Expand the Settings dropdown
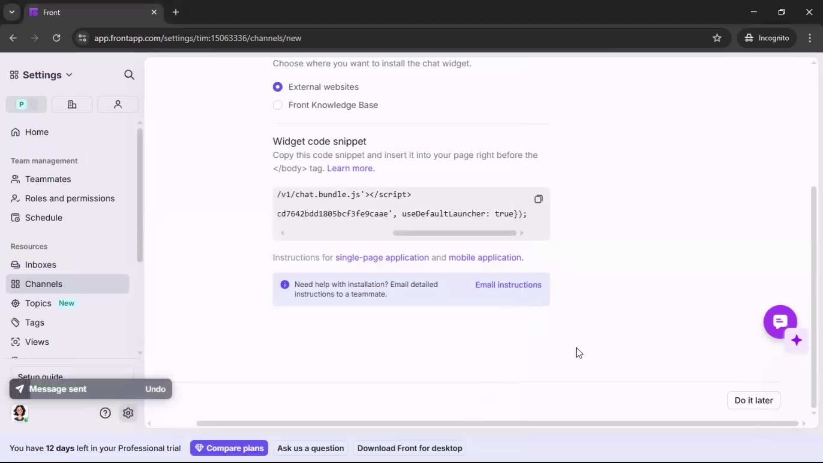823x463 pixels. coord(69,75)
